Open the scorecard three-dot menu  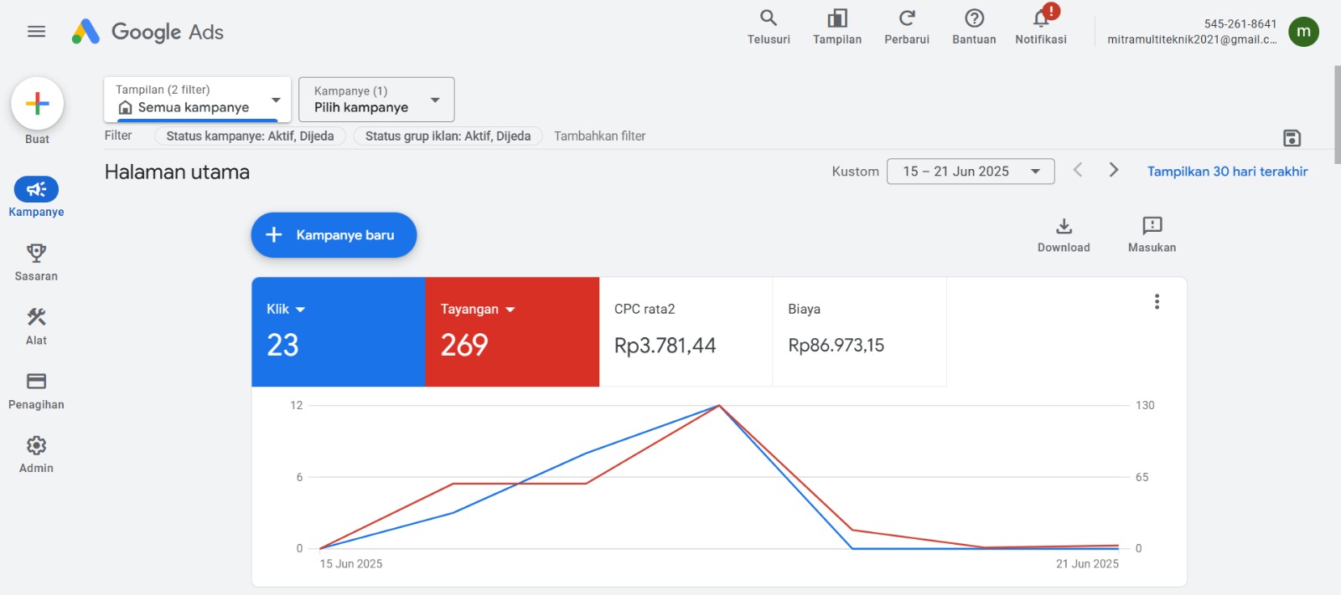tap(1157, 302)
